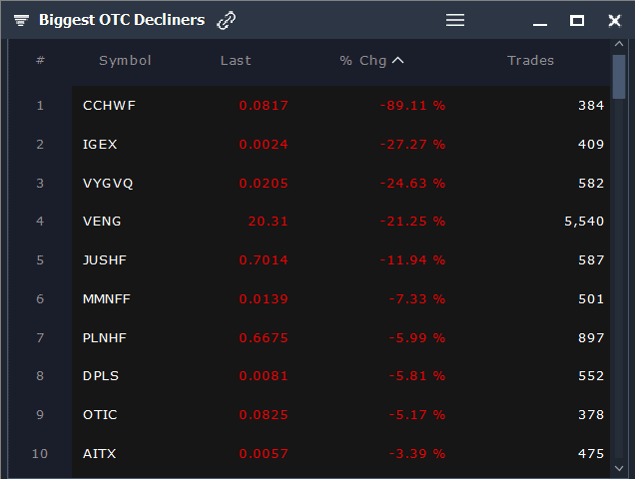The width and height of the screenshot is (635, 479).
Task: Sort by the Trades column header
Action: tap(530, 61)
